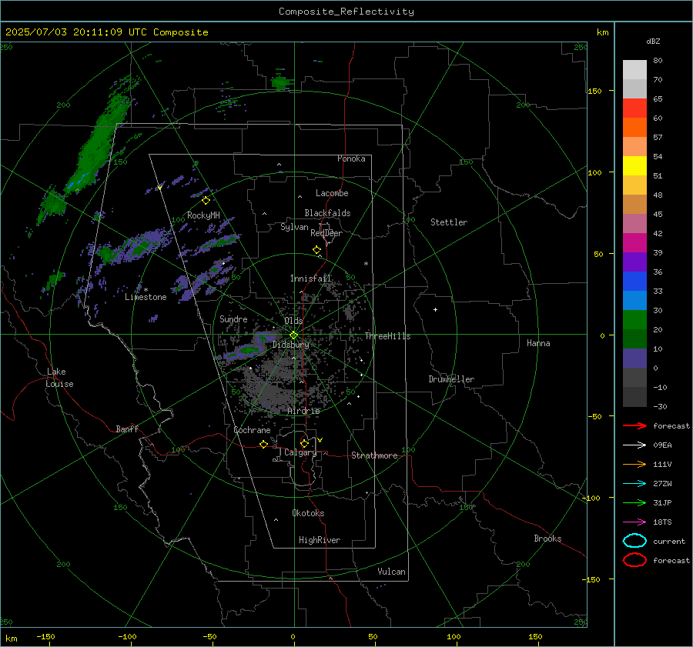This screenshot has height=647, width=693.
Task: Click the -150 tick on bottom axis
Action: [45, 636]
